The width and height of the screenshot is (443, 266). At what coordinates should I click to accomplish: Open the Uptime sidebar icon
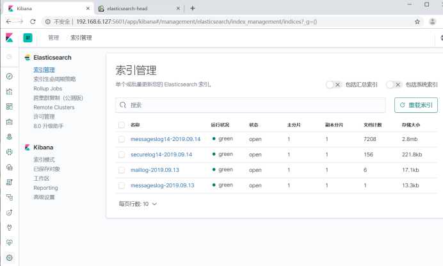click(10, 213)
